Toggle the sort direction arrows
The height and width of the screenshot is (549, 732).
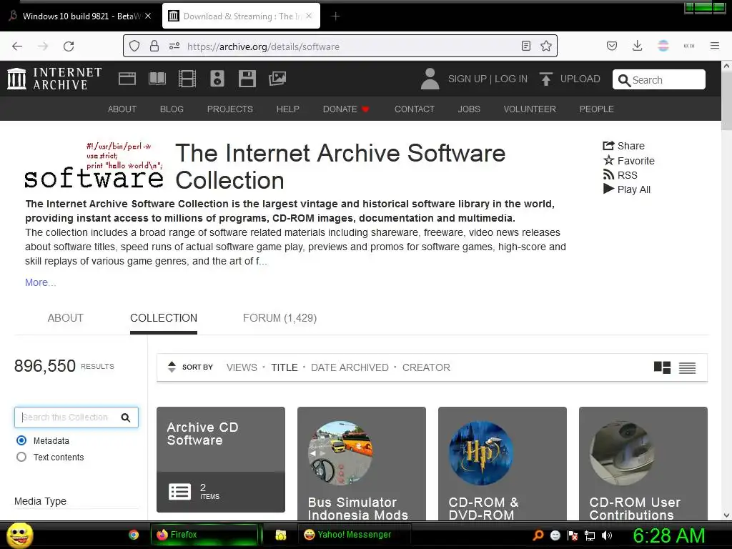click(x=172, y=367)
